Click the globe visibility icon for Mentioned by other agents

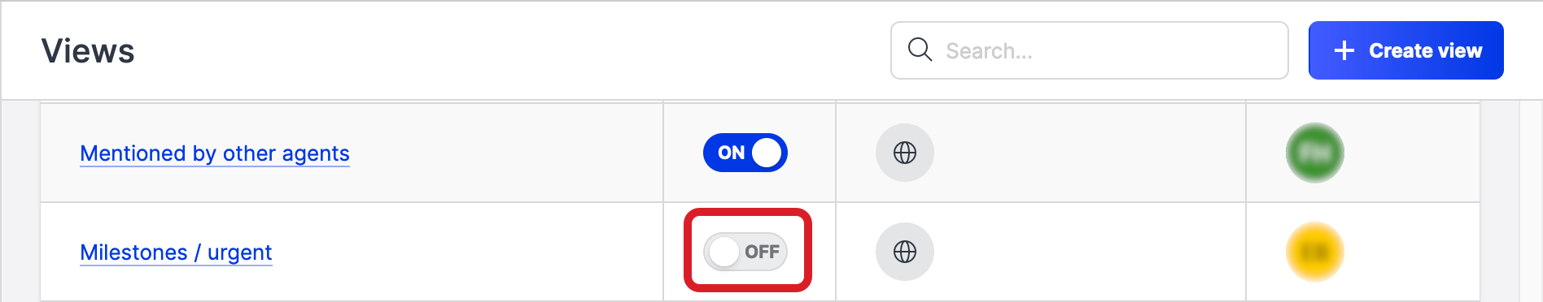pos(904,153)
